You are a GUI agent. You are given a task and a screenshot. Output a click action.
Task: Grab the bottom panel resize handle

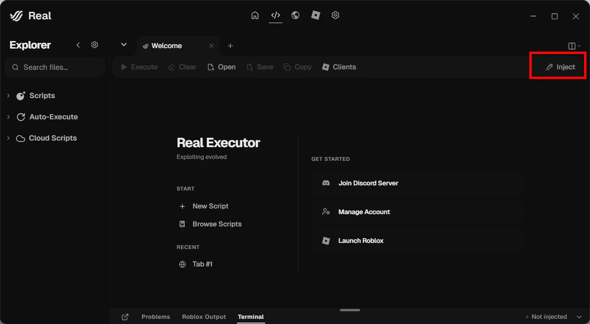pyautogui.click(x=350, y=310)
